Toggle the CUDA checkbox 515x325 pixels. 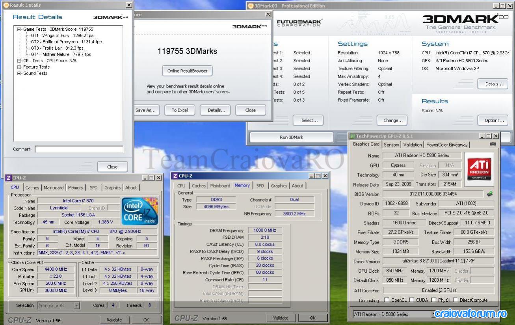tap(411, 300)
